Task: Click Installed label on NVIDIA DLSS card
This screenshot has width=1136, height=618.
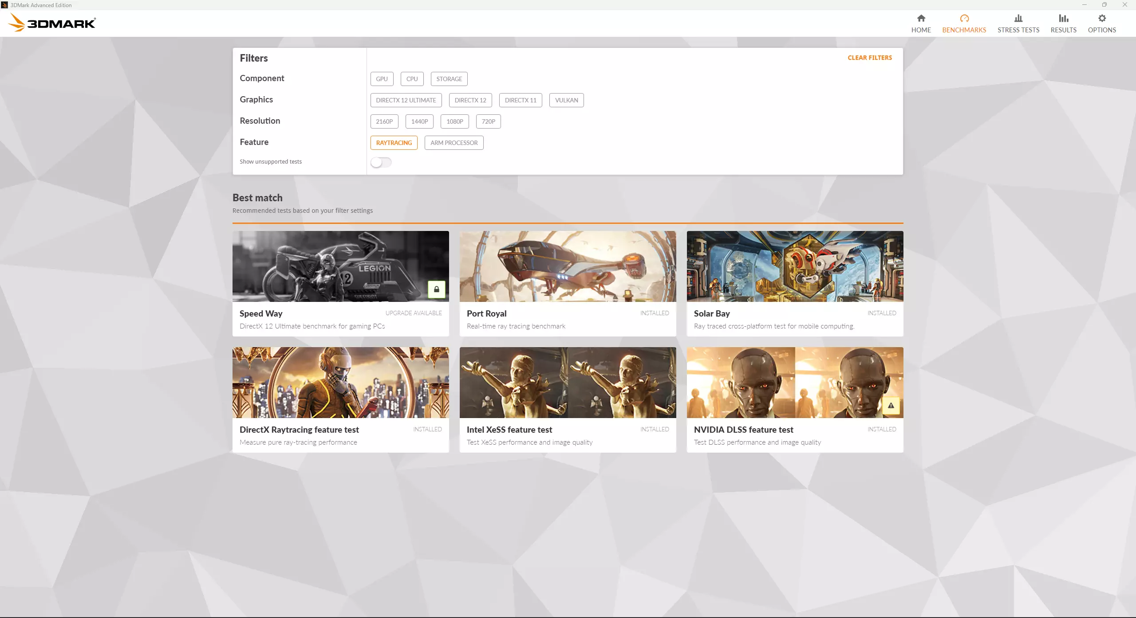Action: (882, 429)
